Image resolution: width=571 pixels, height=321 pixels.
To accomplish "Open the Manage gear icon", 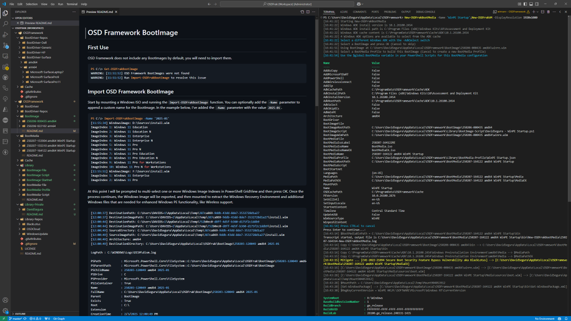I will [6, 311].
